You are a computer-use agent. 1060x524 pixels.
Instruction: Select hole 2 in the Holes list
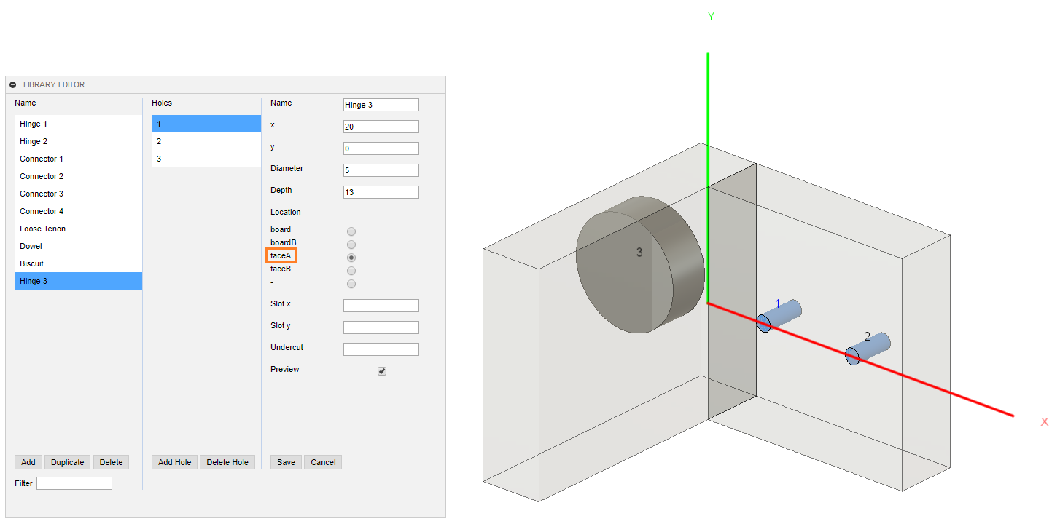159,141
